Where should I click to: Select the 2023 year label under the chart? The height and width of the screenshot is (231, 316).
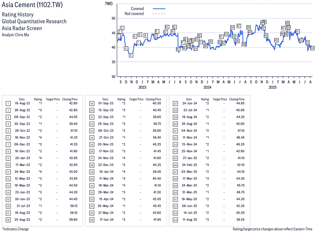(142, 87)
